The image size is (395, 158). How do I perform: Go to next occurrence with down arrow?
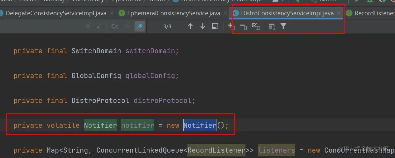pyautogui.click(x=203, y=26)
